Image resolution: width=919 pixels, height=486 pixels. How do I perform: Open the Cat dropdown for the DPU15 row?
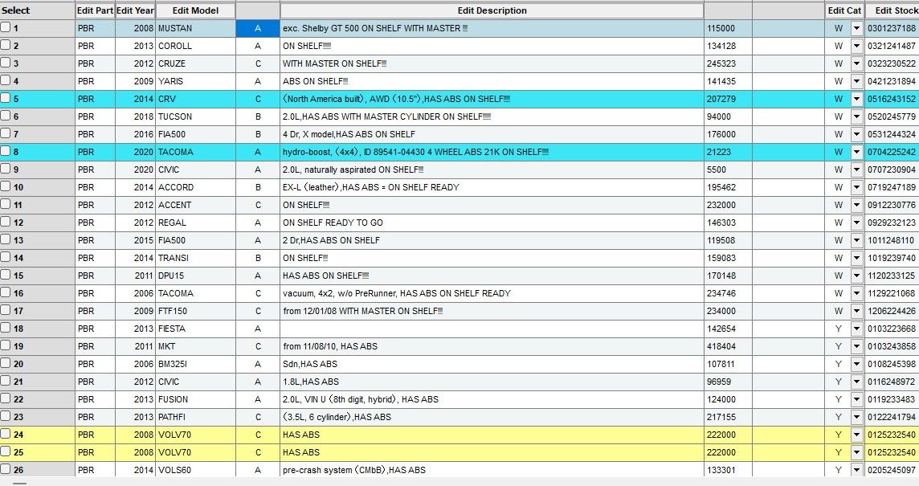[x=857, y=276]
